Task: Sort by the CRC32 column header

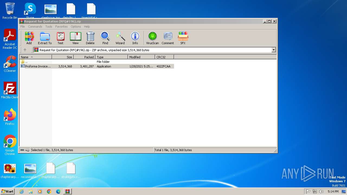Action: [x=164, y=57]
